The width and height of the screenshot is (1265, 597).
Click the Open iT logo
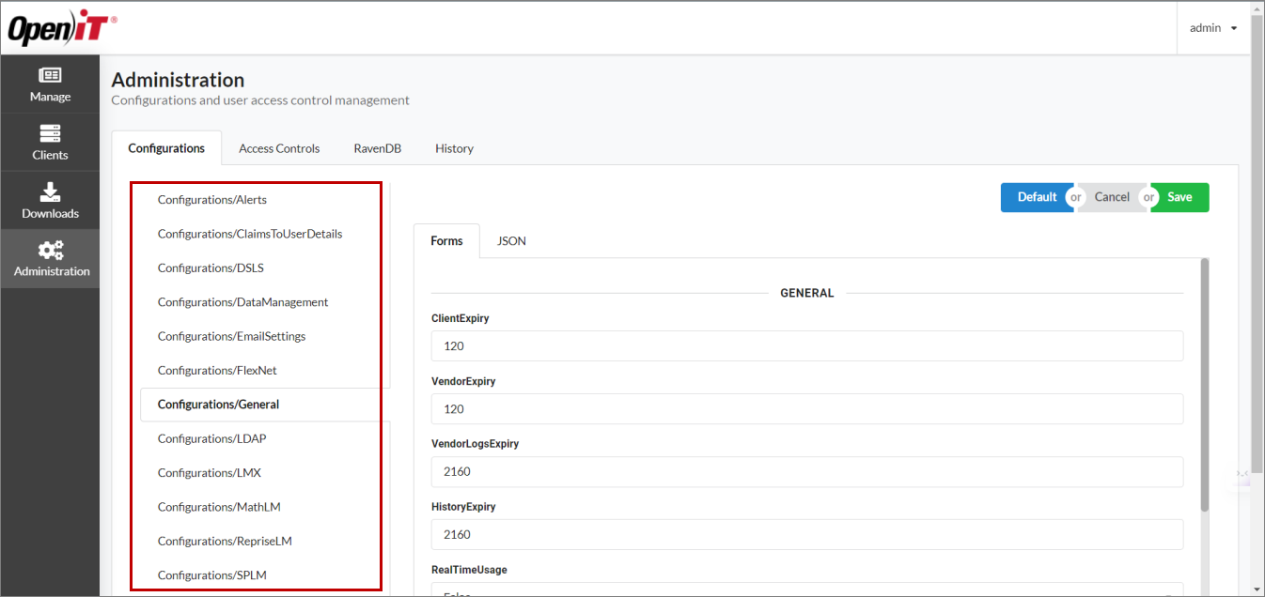pyautogui.click(x=62, y=29)
